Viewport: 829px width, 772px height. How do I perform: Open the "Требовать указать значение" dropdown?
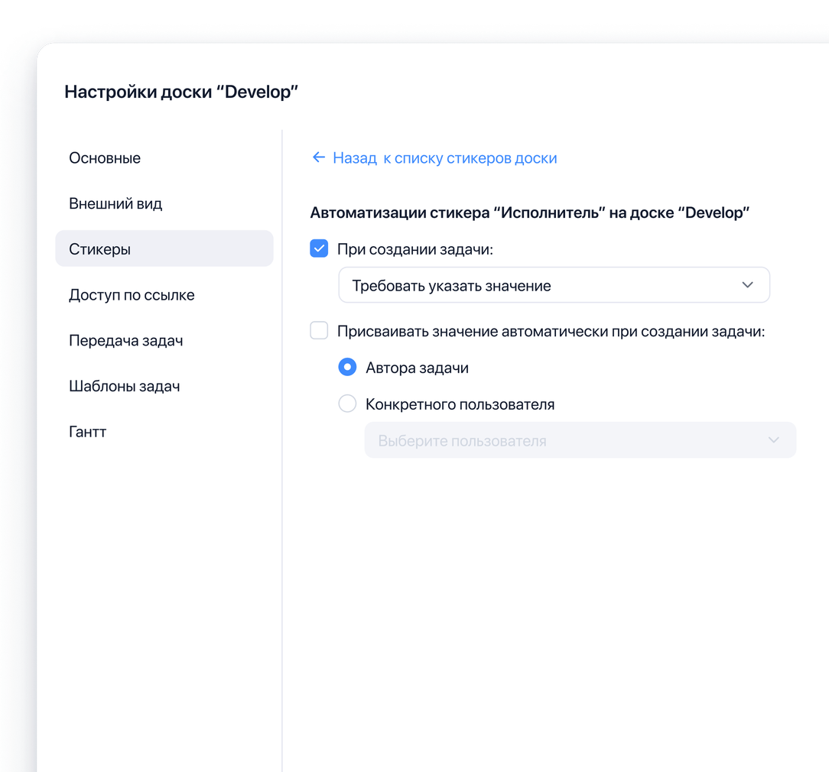(x=554, y=284)
